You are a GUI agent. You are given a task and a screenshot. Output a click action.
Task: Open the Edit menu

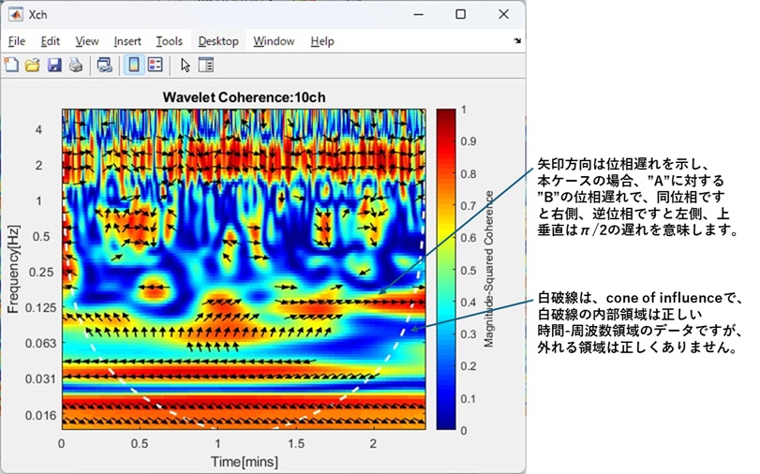click(x=50, y=41)
